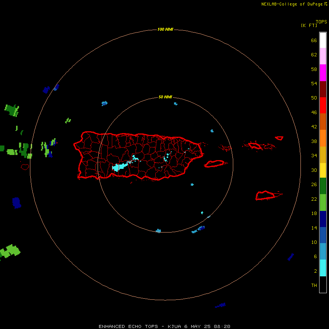
Task: Click the '38' legend value label
Action: pos(314,141)
